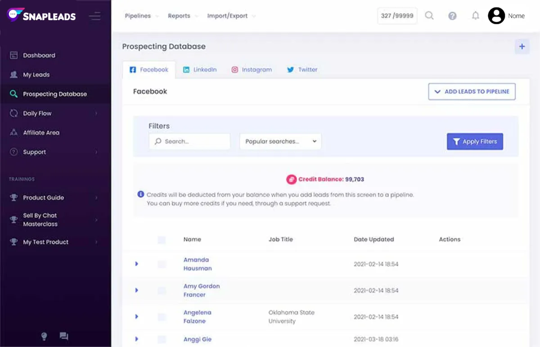Click the Product Guide trophy icon
This screenshot has height=347, width=540.
[x=13, y=197]
